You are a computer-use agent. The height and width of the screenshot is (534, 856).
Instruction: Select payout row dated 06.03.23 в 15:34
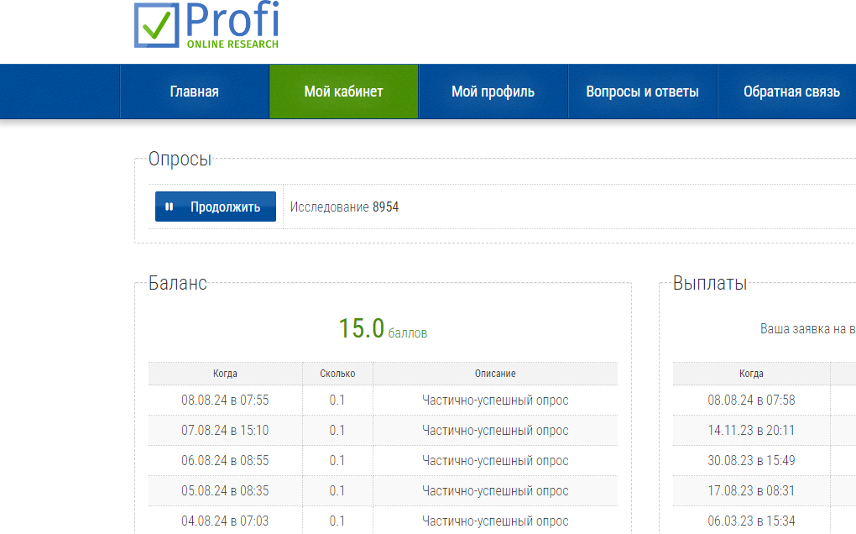pos(751,521)
